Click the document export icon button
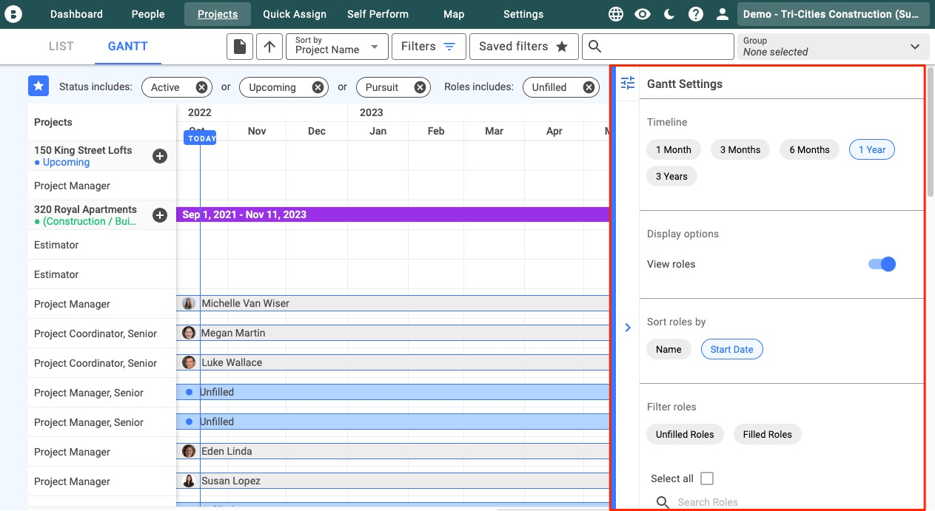This screenshot has height=511, width=935. 240,47
